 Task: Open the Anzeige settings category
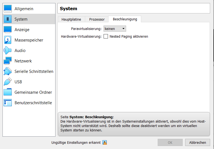[x=29, y=29]
